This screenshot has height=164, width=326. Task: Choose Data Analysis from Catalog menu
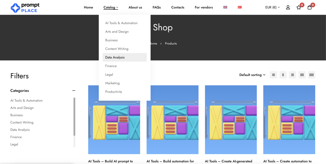pos(115,57)
